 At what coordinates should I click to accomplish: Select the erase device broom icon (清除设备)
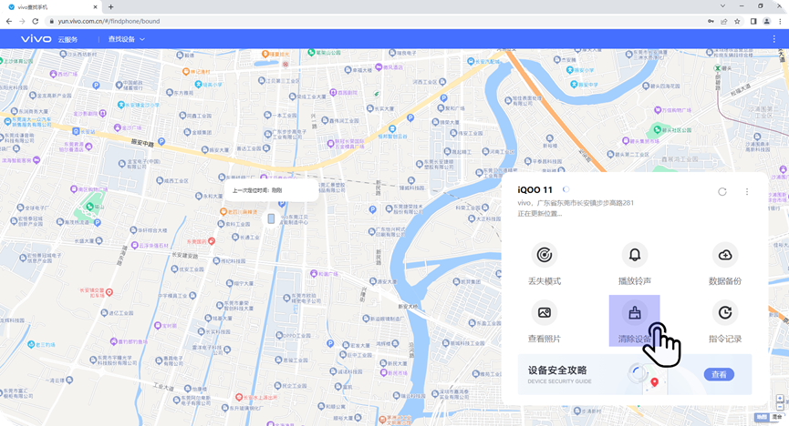tap(635, 312)
